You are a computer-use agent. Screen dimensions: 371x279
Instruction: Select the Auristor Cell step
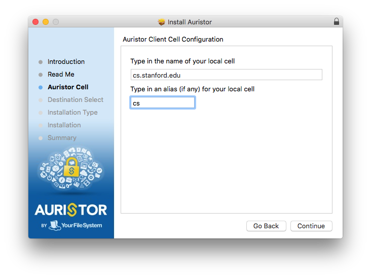(x=68, y=87)
